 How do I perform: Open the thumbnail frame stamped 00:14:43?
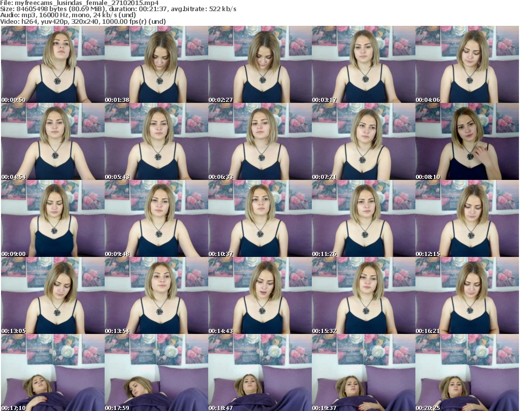point(259,296)
